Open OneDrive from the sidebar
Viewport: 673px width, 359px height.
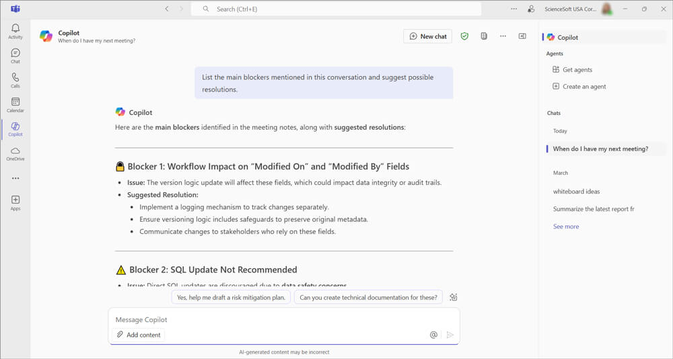pos(15,154)
